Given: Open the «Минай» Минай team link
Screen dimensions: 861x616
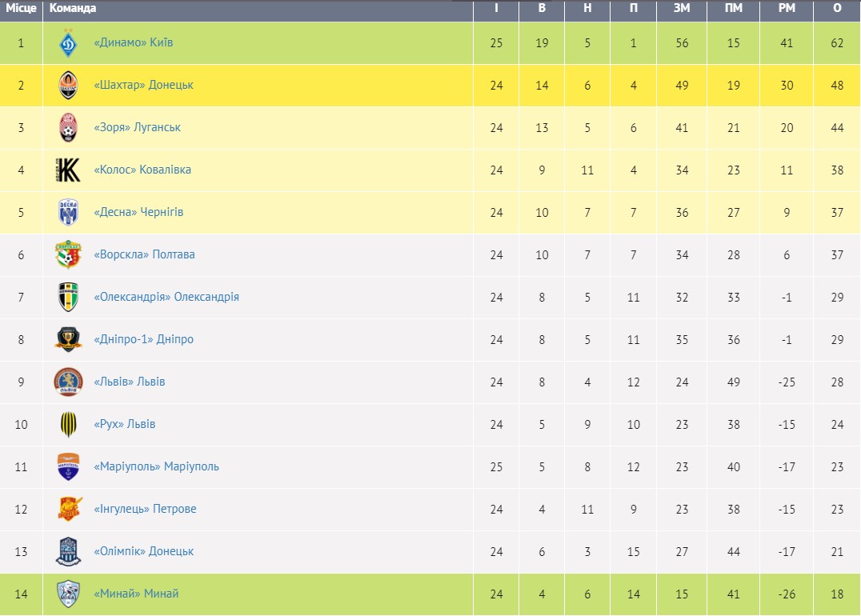Looking at the screenshot, I should click(136, 594).
